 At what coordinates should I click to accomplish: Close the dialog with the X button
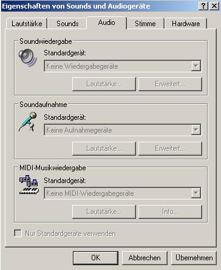pos(214,6)
